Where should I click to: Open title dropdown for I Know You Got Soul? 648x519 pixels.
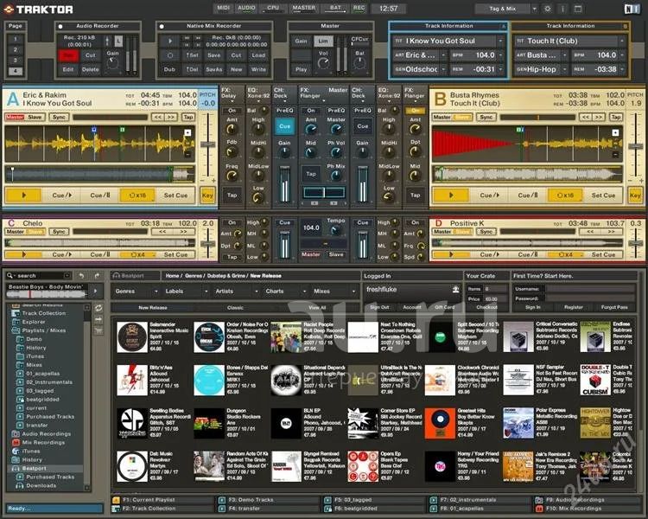point(500,41)
